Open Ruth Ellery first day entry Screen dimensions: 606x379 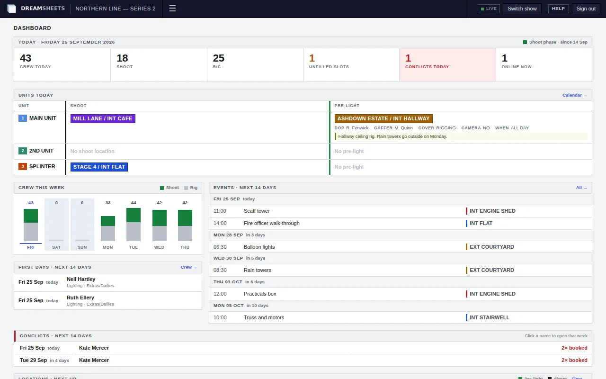108,301
